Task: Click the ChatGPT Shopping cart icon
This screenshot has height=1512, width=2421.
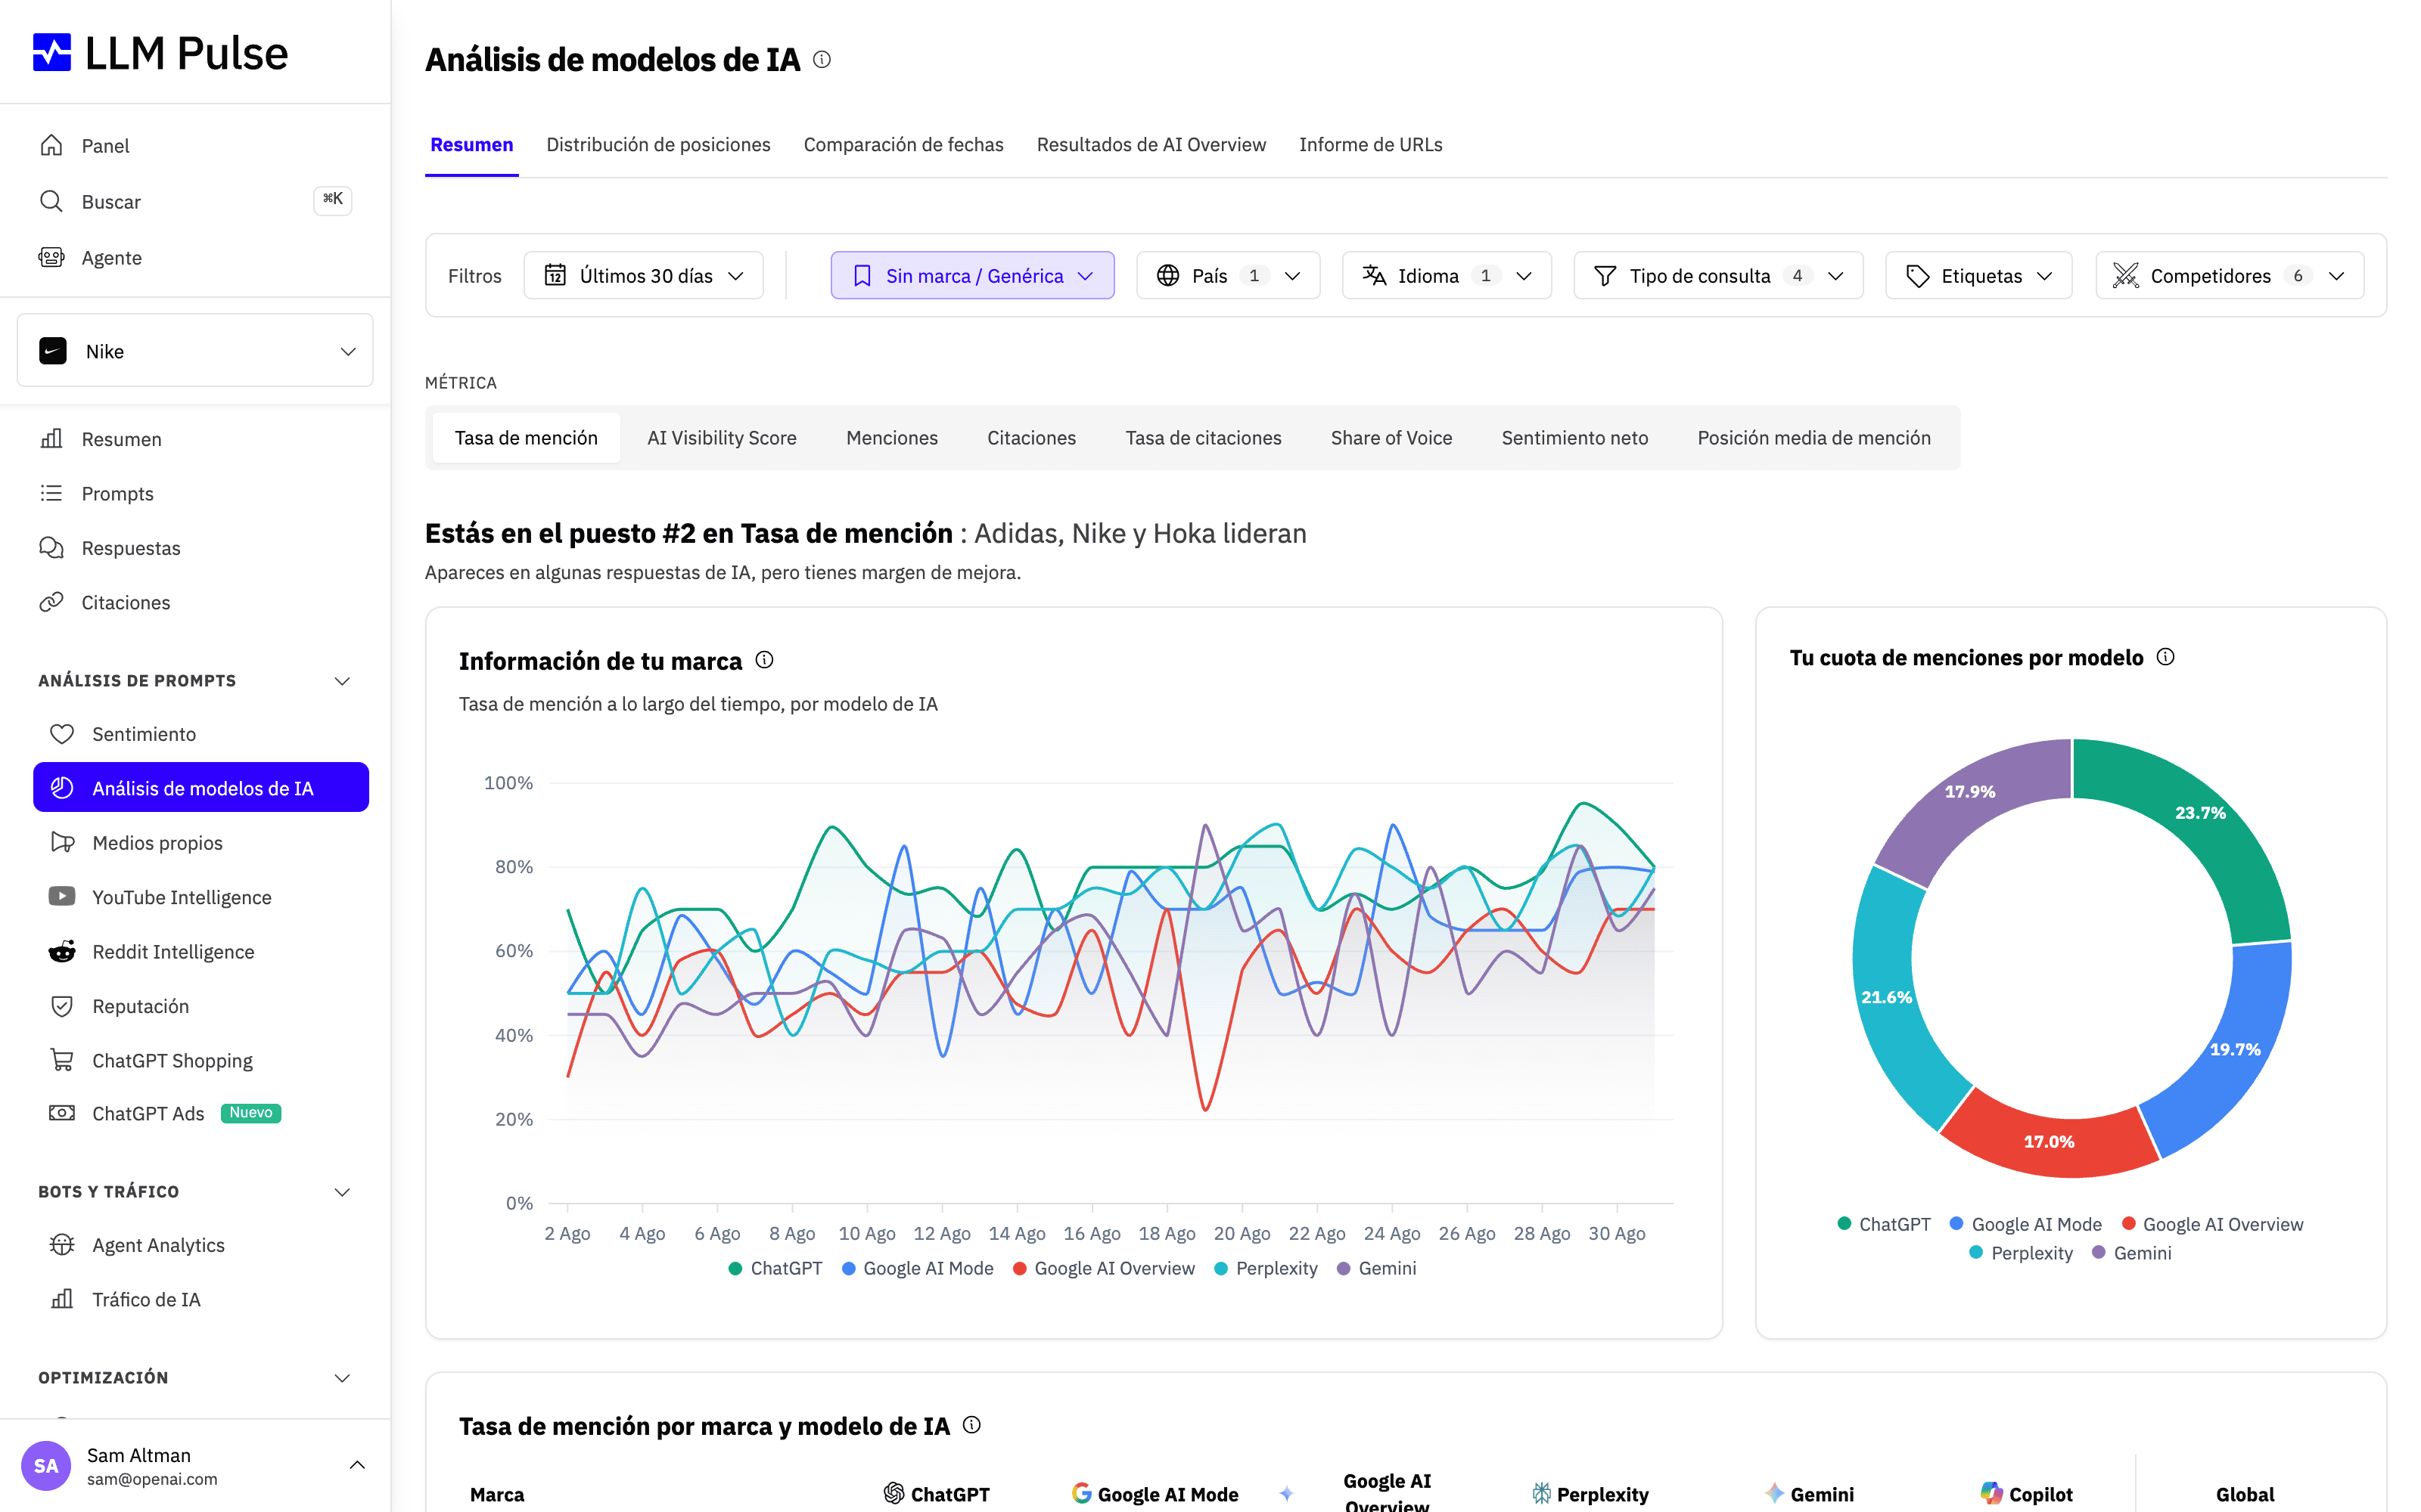Action: [62, 1060]
